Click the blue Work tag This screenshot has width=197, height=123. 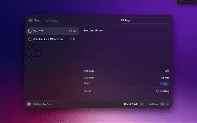click(x=164, y=84)
